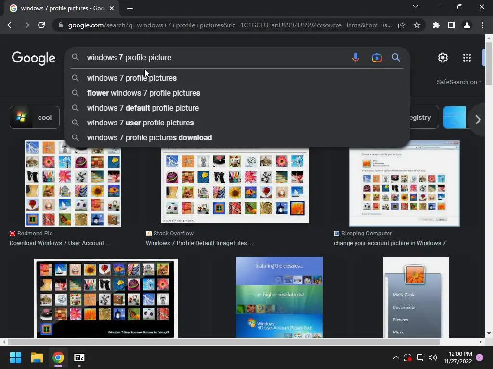
Task: Click the volume speaker tray icon
Action: [433, 357]
